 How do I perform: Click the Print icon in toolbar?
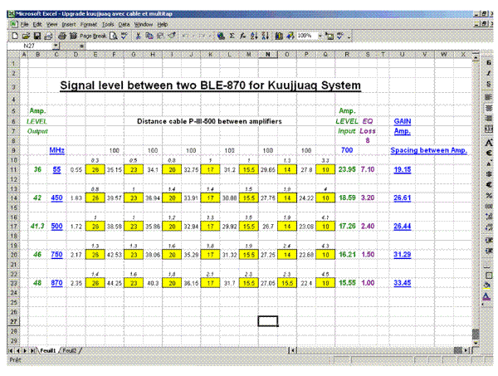62,36
